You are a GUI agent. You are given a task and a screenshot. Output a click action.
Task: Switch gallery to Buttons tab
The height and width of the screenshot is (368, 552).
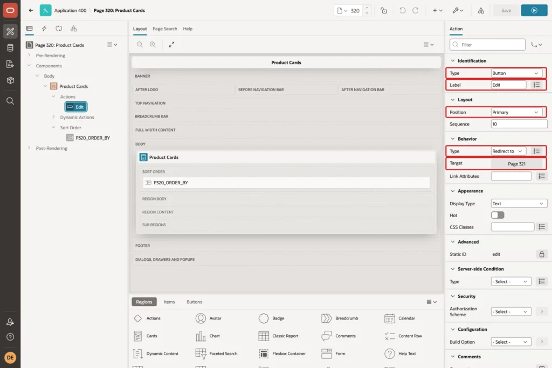click(x=194, y=302)
